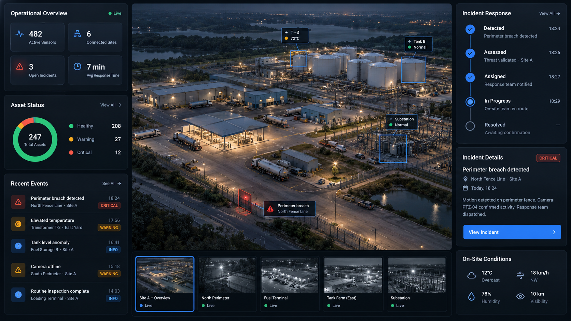
Task: Click the "7 min" response time value
Action: [96, 67]
